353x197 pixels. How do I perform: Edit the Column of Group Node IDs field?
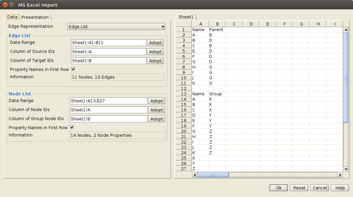tap(109, 119)
